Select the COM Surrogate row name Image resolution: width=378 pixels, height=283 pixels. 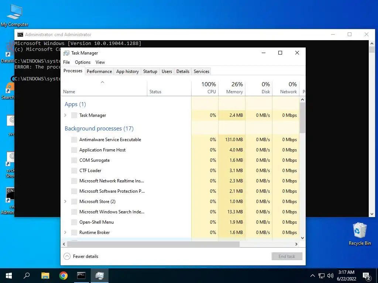coord(94,160)
